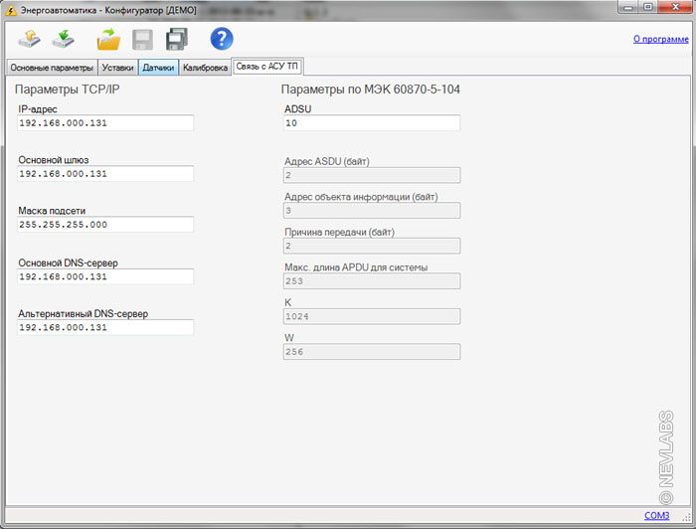Open the О программе link
Screen dimensions: 696x529
coord(660,40)
